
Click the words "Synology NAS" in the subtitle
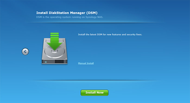(94, 17)
